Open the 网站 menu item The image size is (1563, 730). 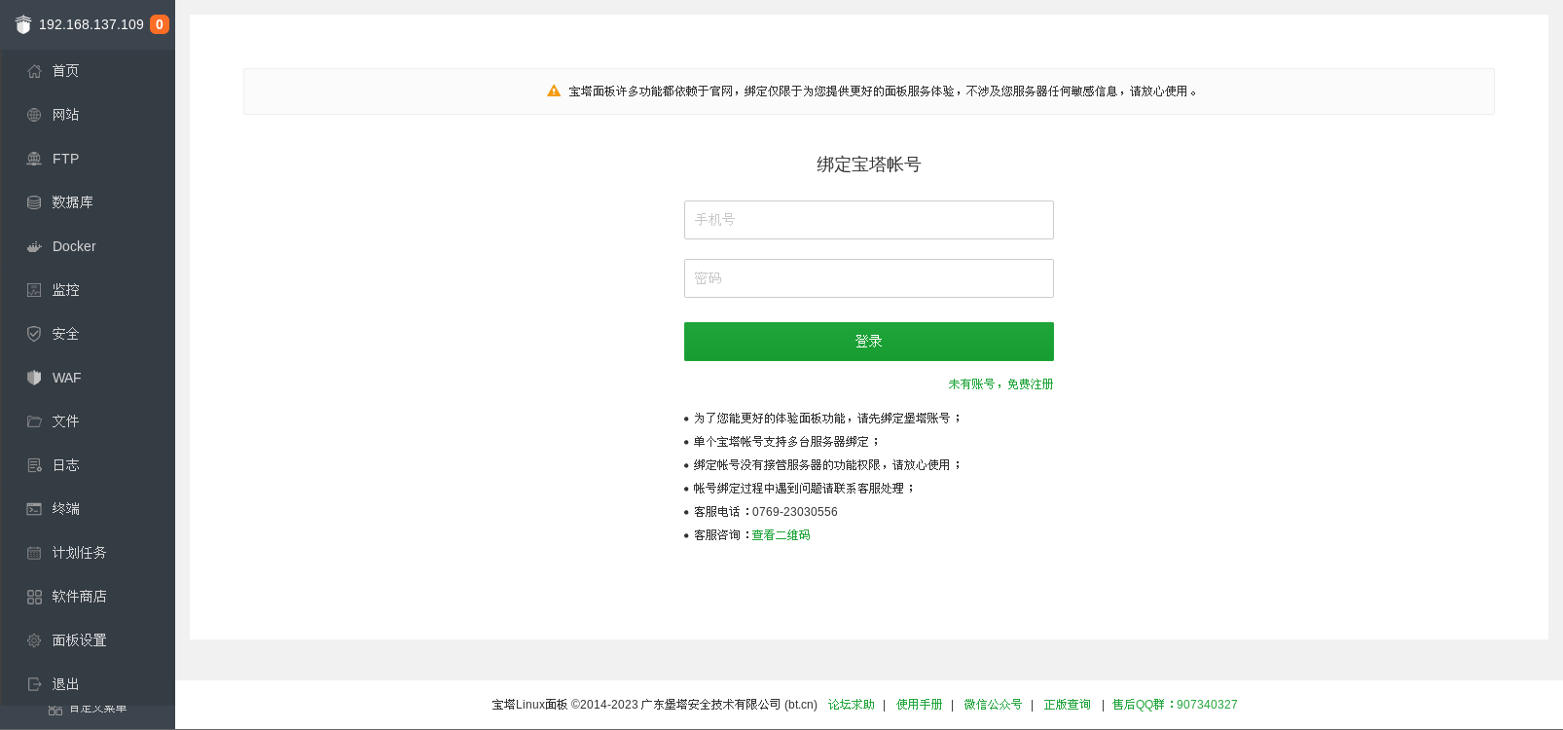tap(88, 115)
